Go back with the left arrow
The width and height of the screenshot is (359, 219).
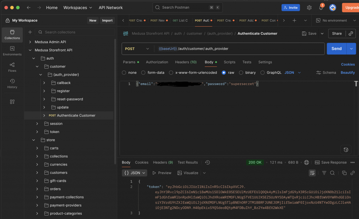pyautogui.click(x=29, y=8)
